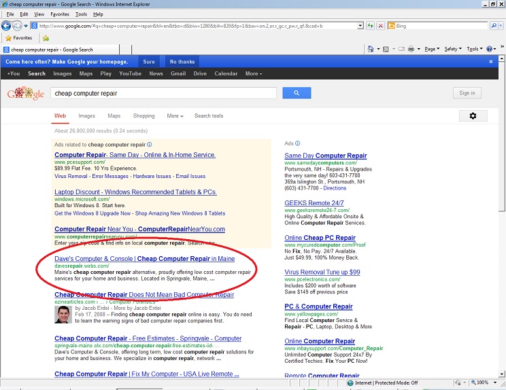
Task: Click the red Stop loading icon
Action: pyautogui.click(x=381, y=26)
